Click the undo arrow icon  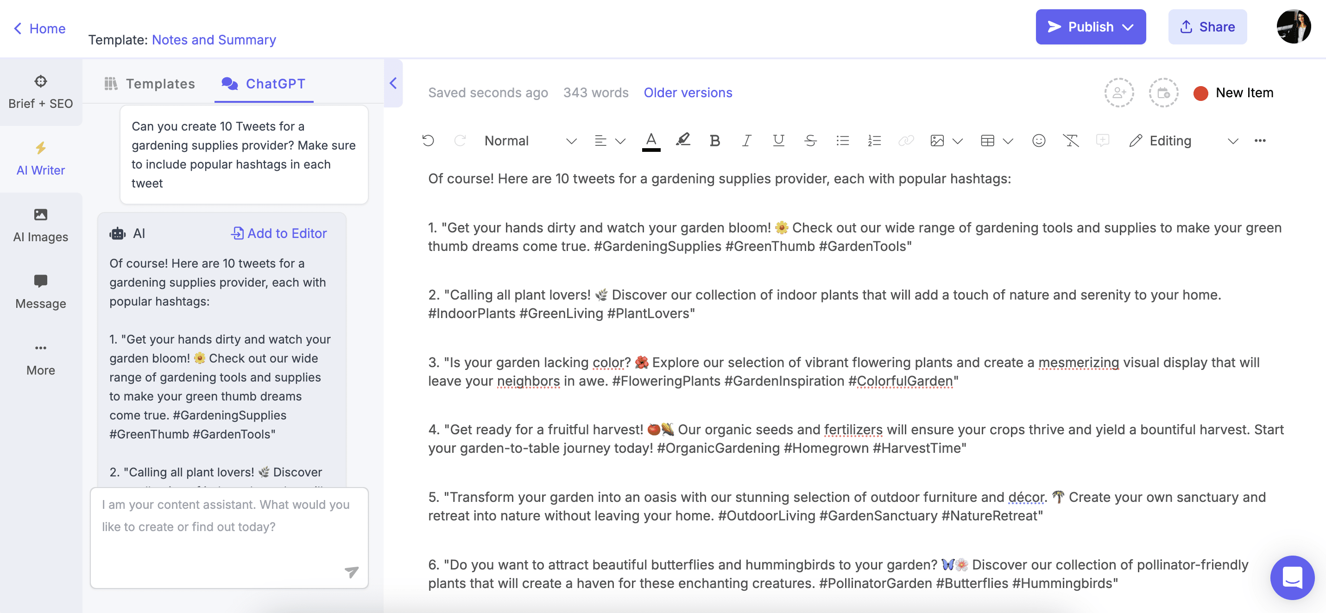pos(428,140)
